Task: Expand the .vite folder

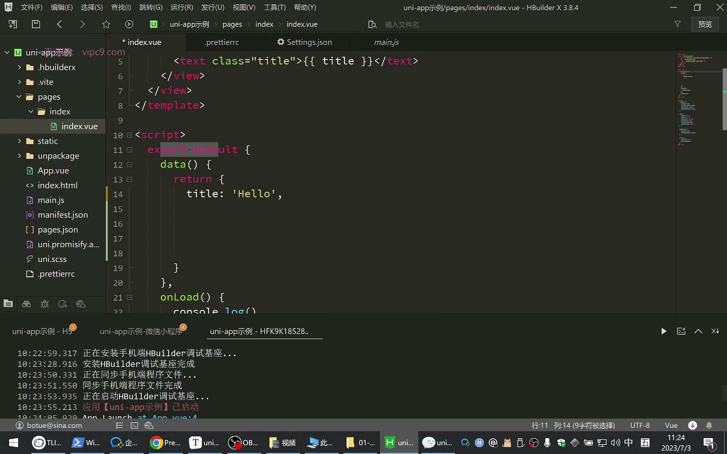Action: pyautogui.click(x=19, y=82)
